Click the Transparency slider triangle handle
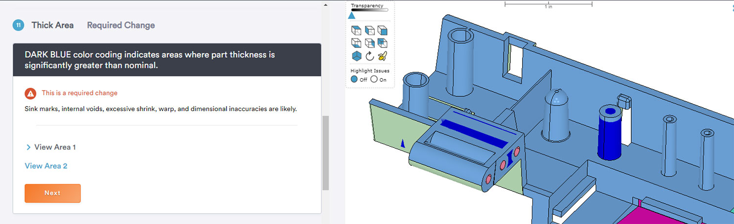The height and width of the screenshot is (224, 734). point(351,16)
